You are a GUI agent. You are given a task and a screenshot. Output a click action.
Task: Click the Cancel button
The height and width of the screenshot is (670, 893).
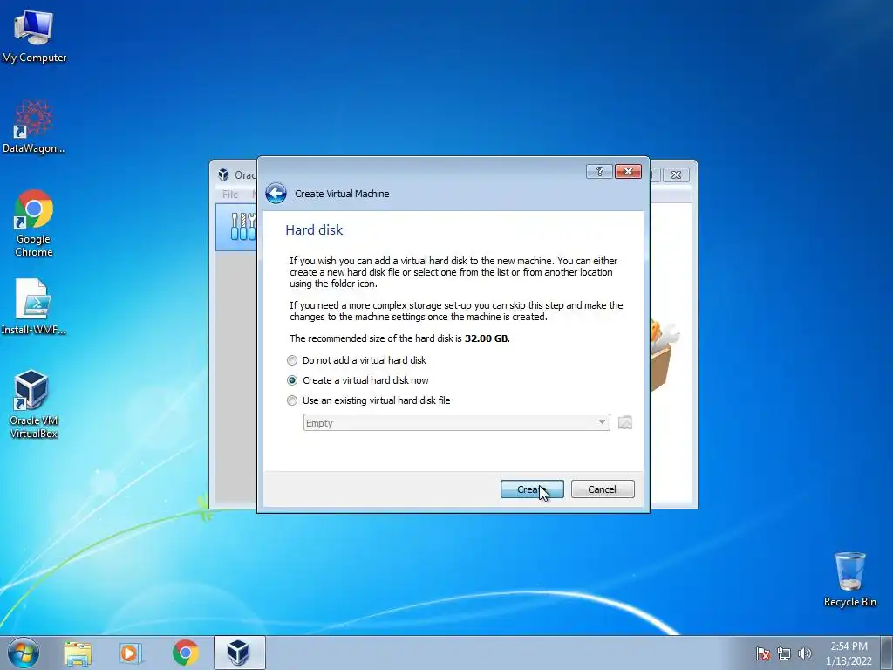(x=603, y=489)
